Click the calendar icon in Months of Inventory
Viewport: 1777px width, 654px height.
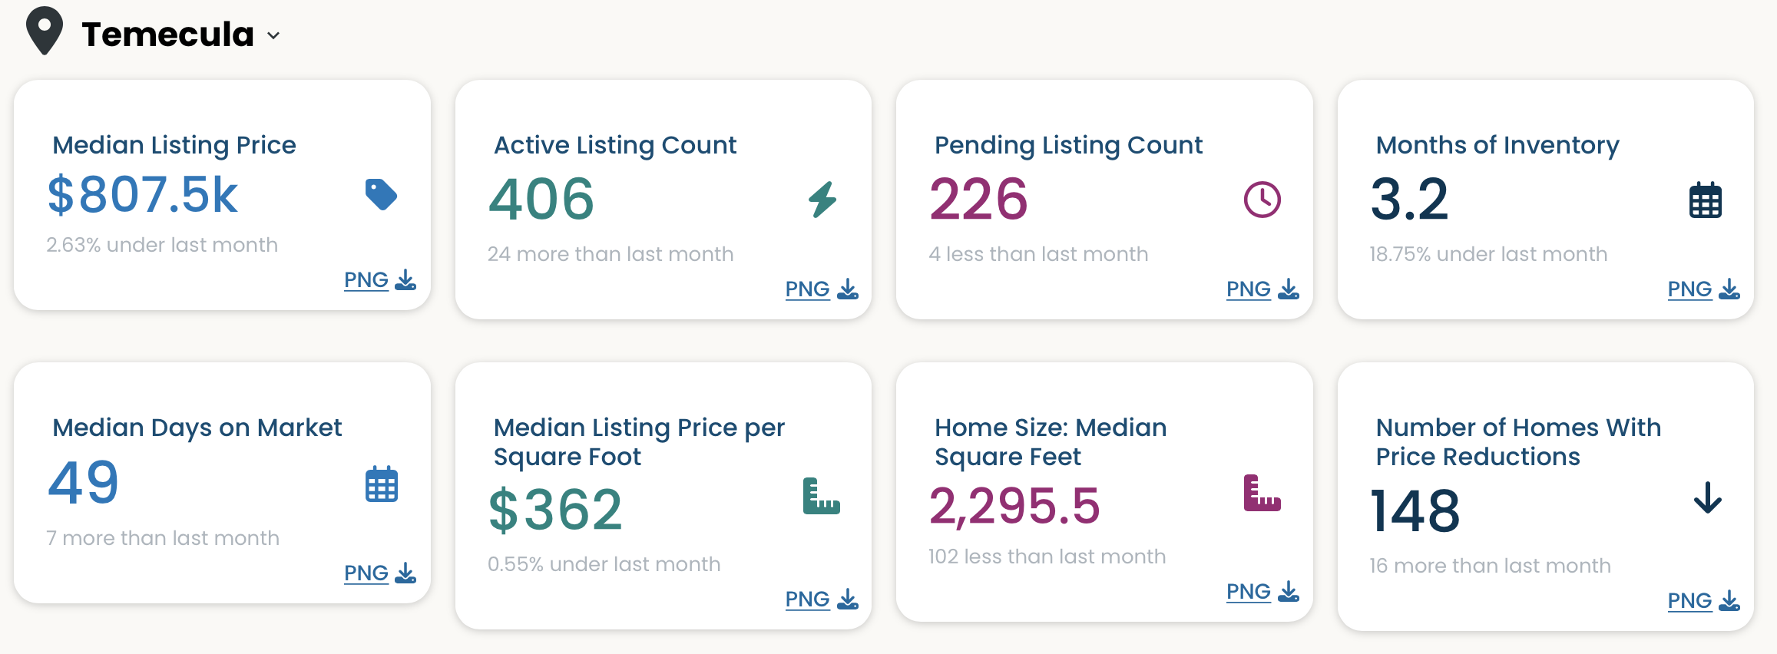pyautogui.click(x=1706, y=200)
